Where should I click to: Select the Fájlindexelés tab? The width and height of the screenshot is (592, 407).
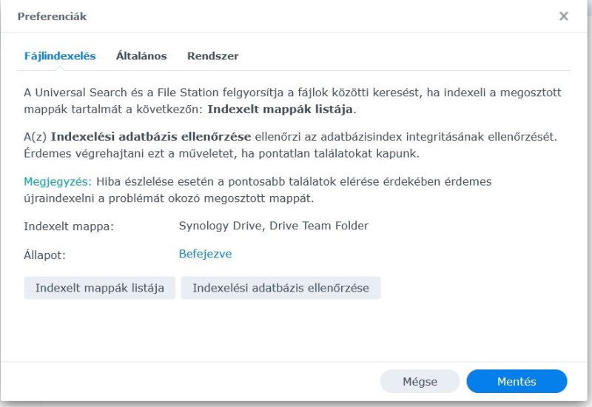(60, 56)
